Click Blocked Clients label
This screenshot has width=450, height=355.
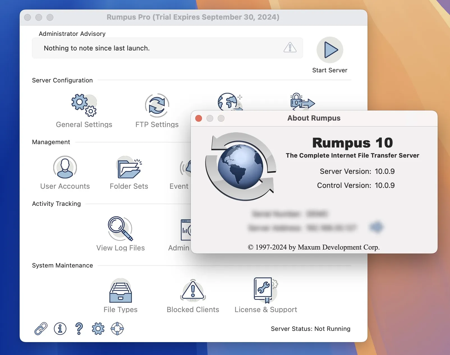coord(193,310)
